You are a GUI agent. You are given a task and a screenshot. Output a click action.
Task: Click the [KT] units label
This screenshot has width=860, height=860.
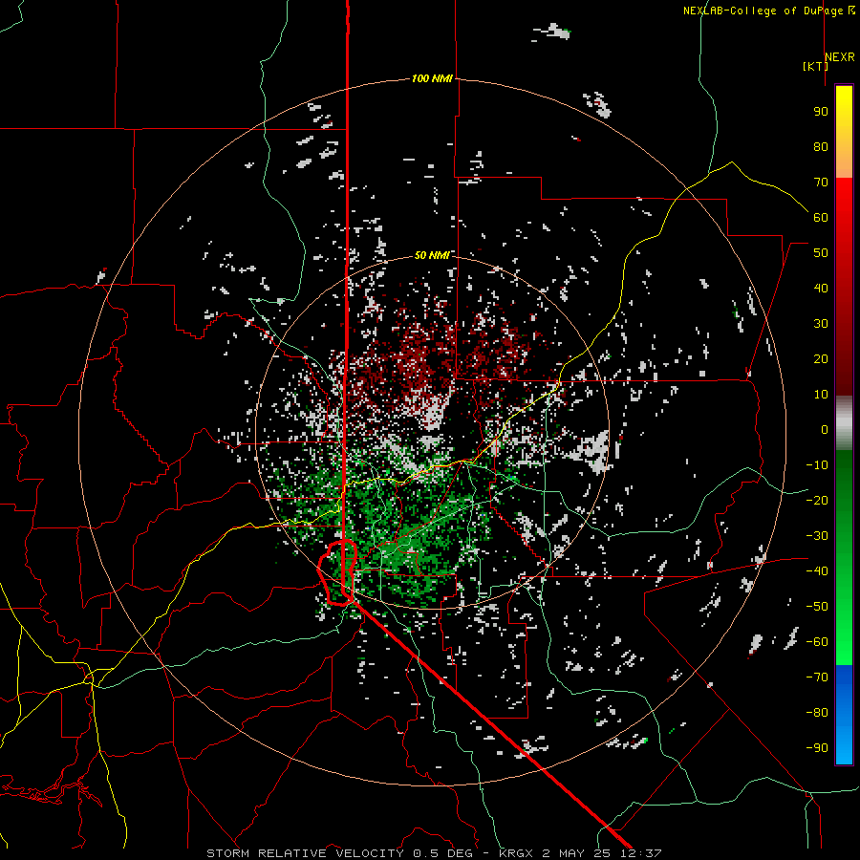[x=816, y=66]
